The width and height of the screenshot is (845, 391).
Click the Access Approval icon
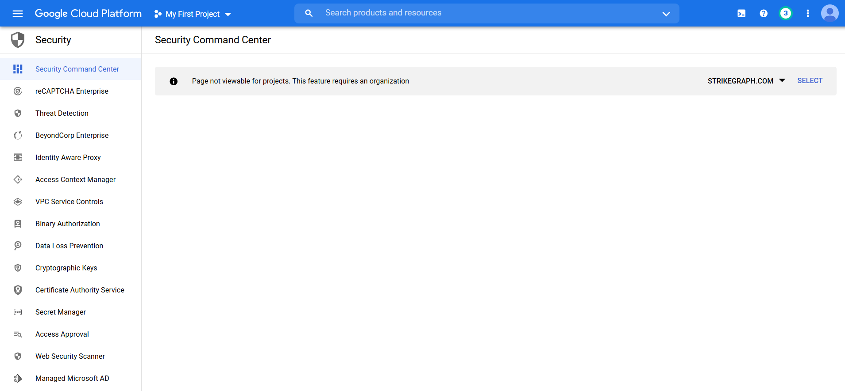pyautogui.click(x=18, y=334)
